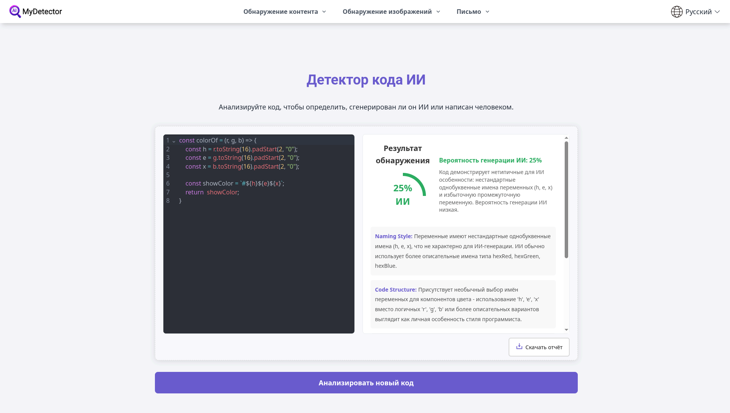
Task: Click line number 6 in the editor
Action: point(168,183)
